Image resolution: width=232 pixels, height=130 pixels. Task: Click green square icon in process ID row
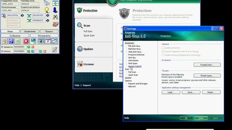tap(29, 47)
